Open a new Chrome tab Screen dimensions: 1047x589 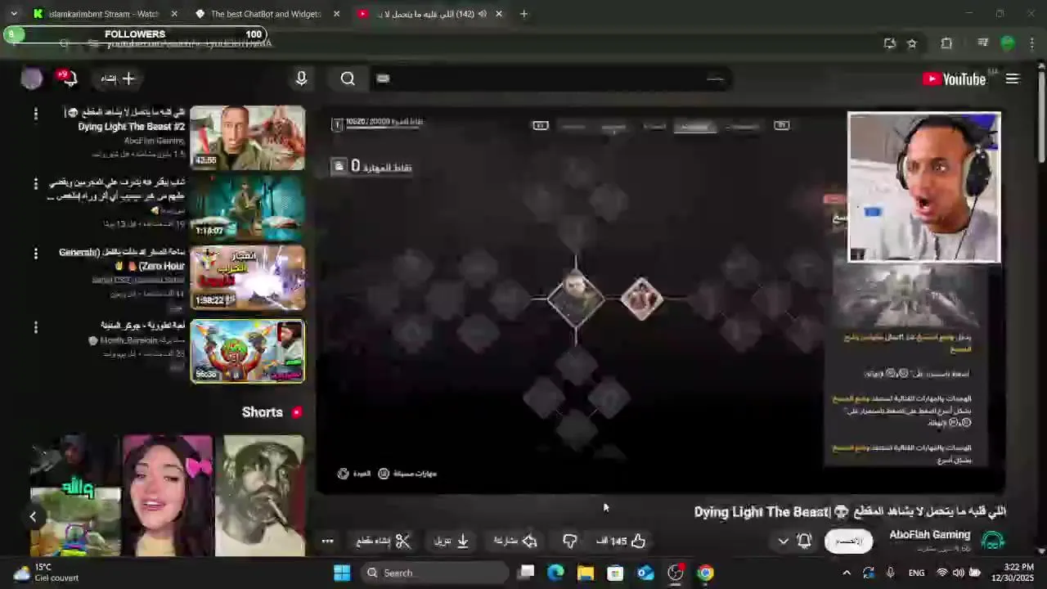(x=523, y=14)
